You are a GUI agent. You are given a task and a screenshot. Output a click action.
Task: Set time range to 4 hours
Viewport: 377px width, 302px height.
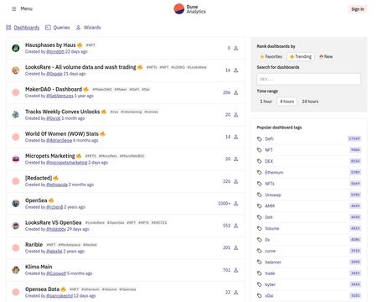click(287, 102)
